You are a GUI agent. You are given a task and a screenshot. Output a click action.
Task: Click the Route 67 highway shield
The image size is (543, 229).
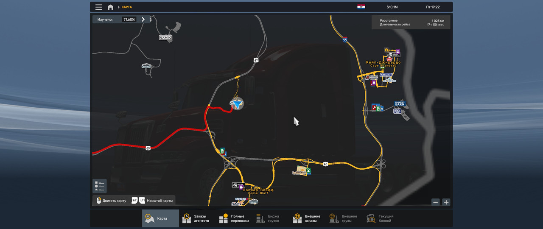256,60
